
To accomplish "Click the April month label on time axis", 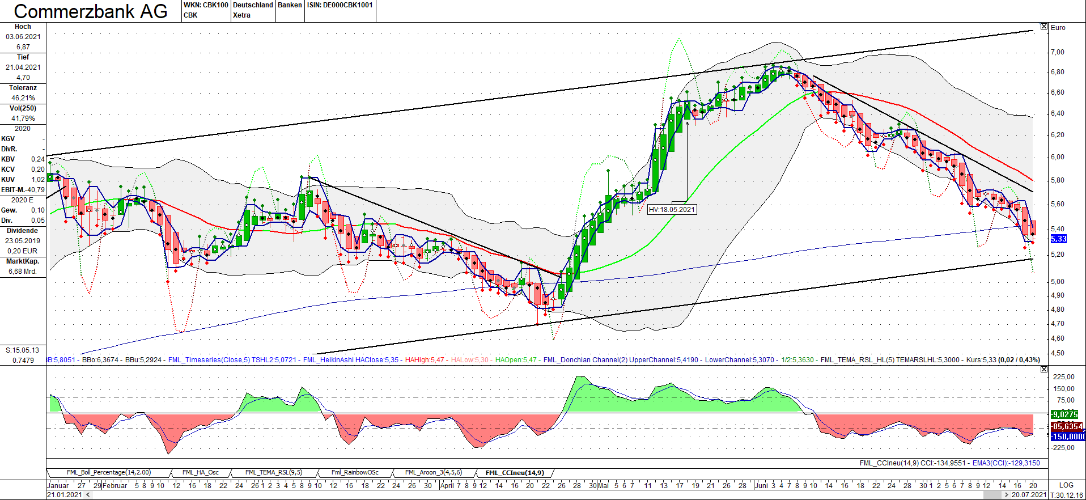I will point(447,485).
